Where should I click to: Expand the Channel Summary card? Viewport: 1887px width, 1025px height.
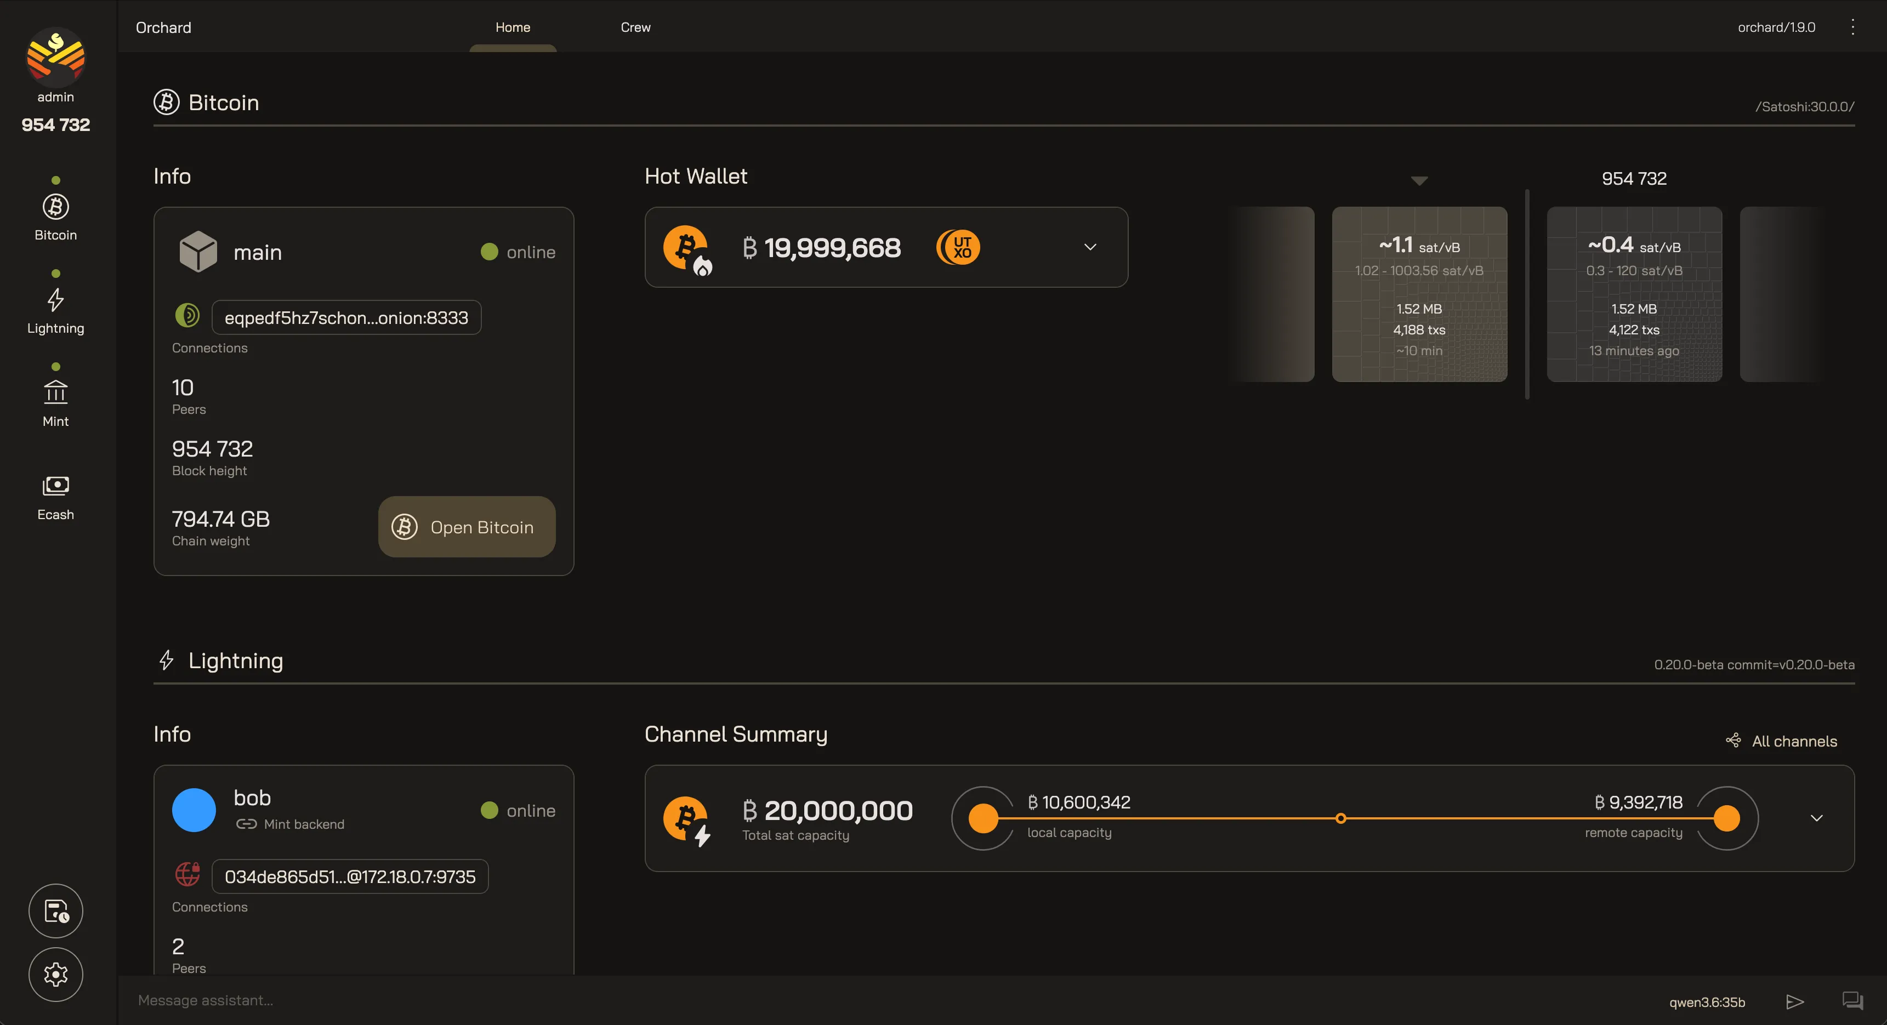(1817, 818)
